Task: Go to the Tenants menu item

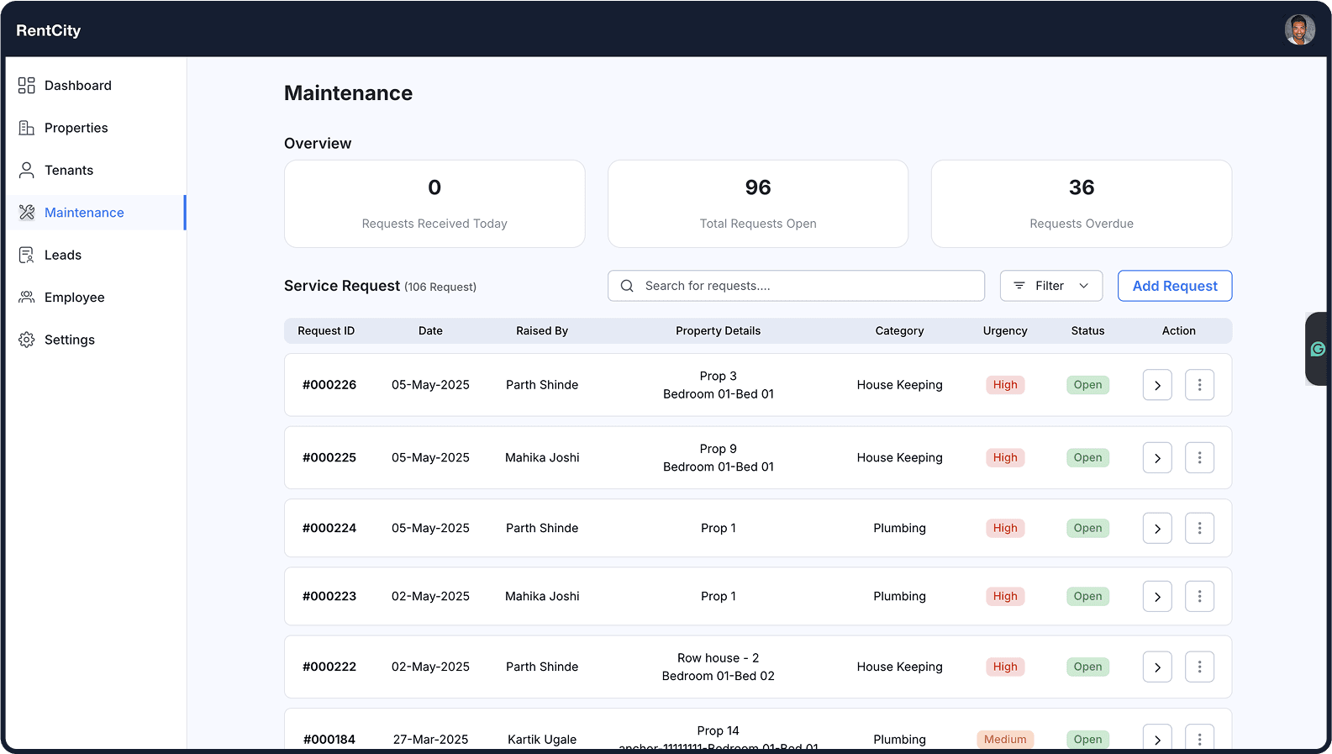Action: click(69, 171)
